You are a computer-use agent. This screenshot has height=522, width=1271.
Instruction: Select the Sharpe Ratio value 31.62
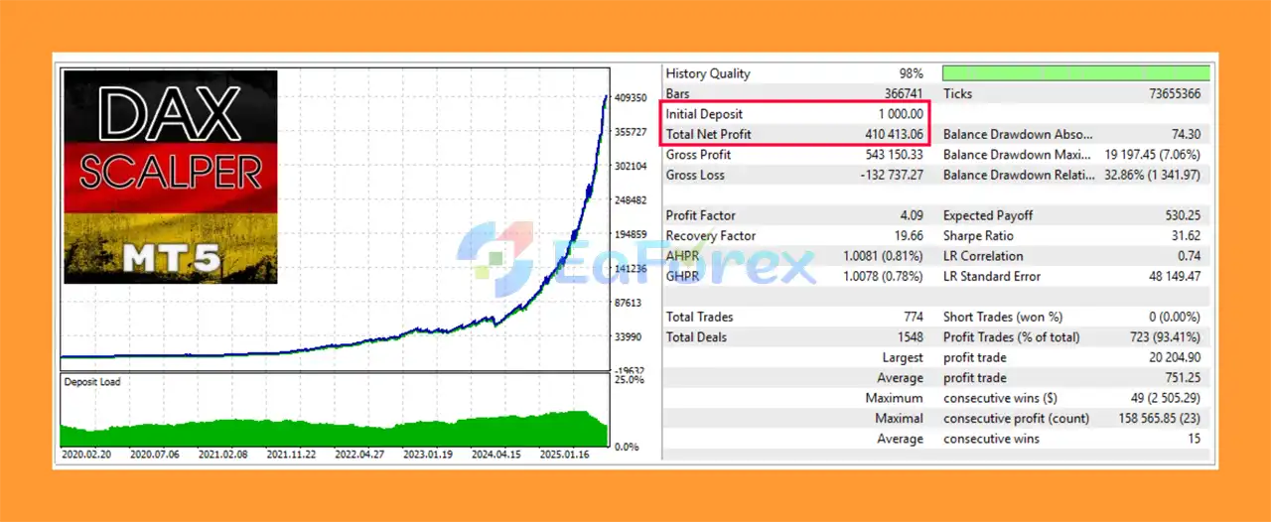1185,236
